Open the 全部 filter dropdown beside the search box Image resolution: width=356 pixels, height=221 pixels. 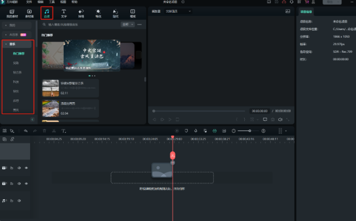click(x=127, y=24)
